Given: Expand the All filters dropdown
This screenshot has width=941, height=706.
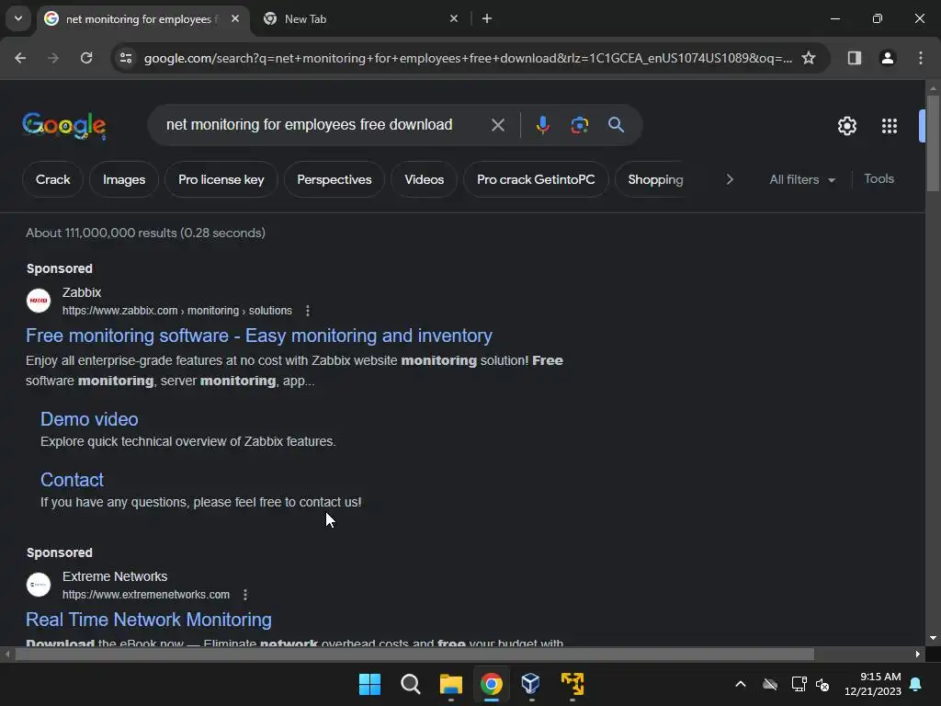Looking at the screenshot, I should [x=802, y=179].
